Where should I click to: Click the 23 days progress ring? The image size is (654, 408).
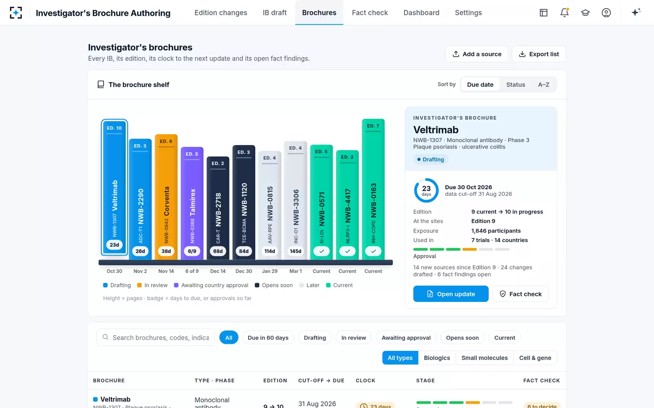click(x=426, y=190)
